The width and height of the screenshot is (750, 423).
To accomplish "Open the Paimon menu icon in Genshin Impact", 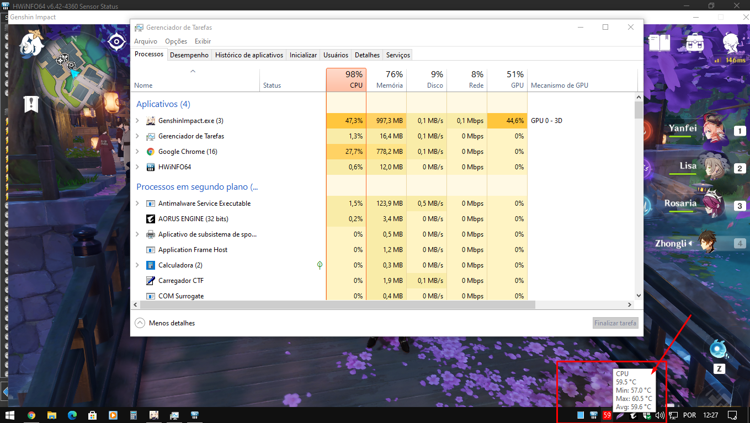I will (x=32, y=44).
